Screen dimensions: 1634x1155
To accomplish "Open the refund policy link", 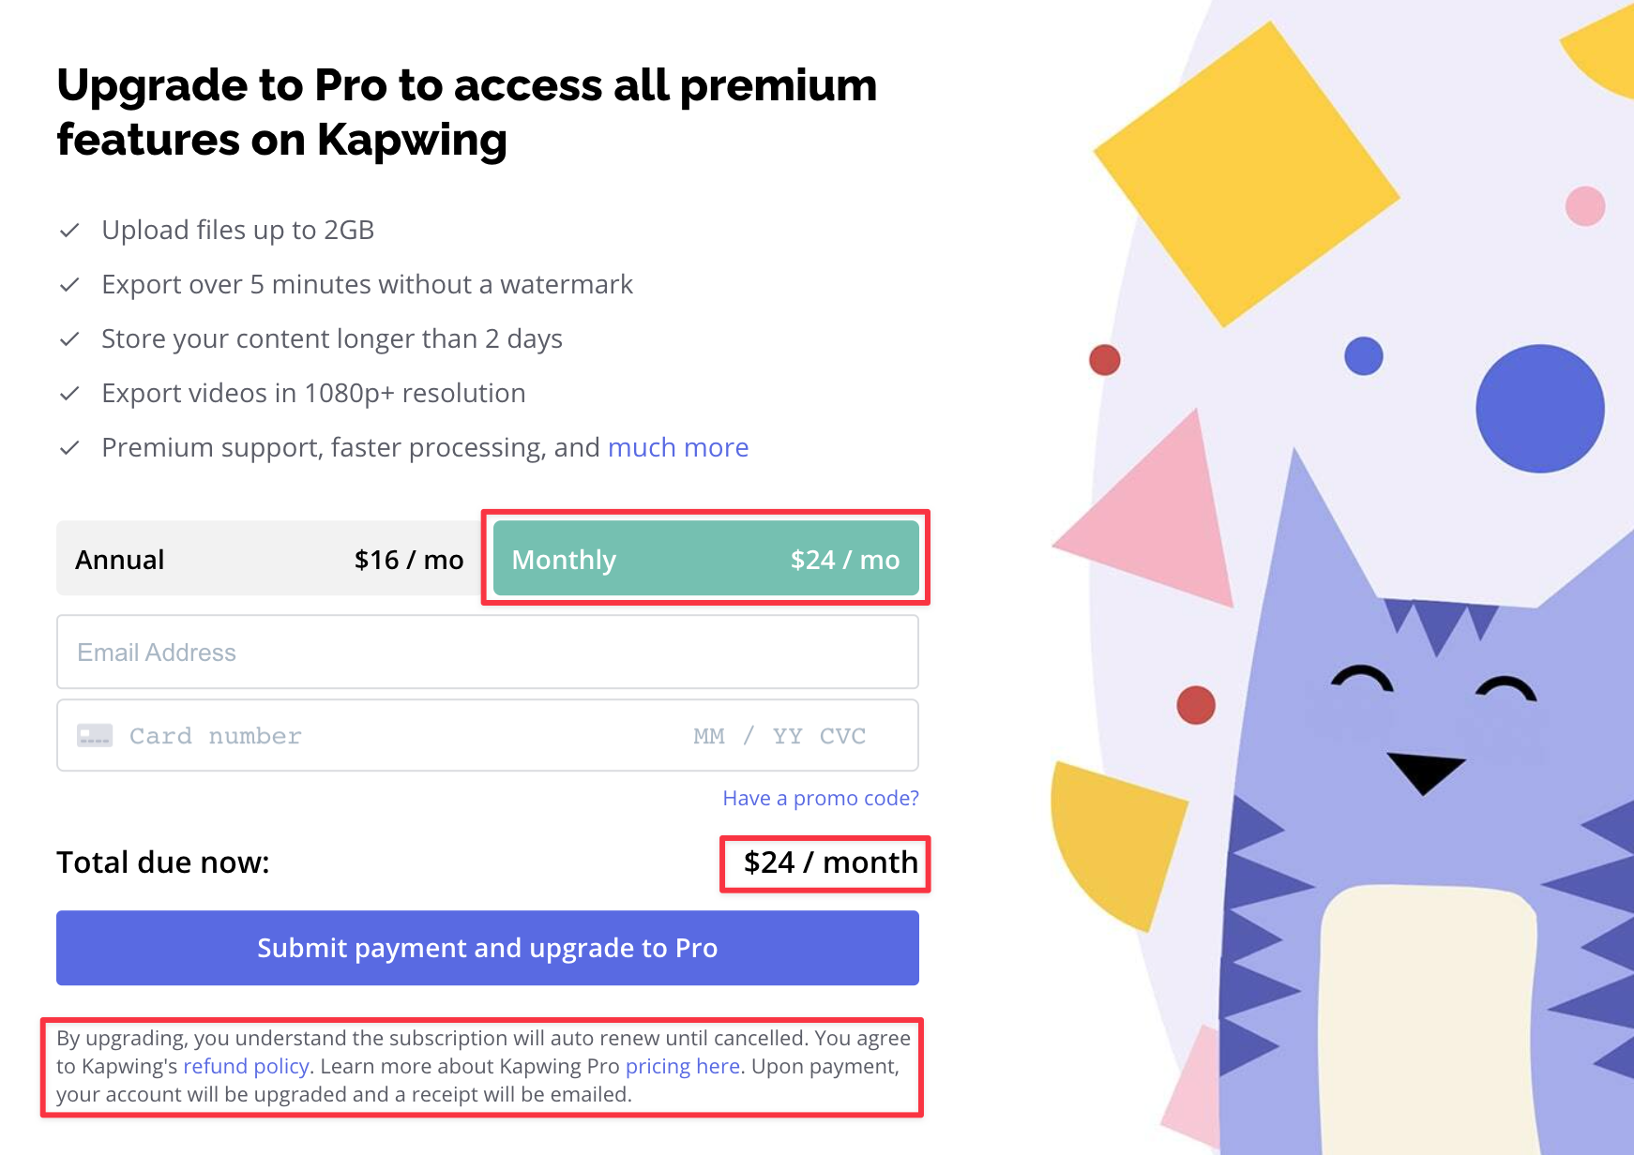I will (246, 1067).
